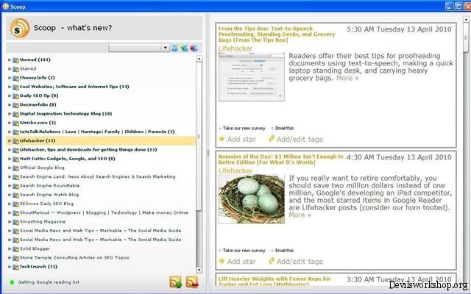
Task: Click the folder icon beside Official Google Blog
Action: tap(16, 168)
